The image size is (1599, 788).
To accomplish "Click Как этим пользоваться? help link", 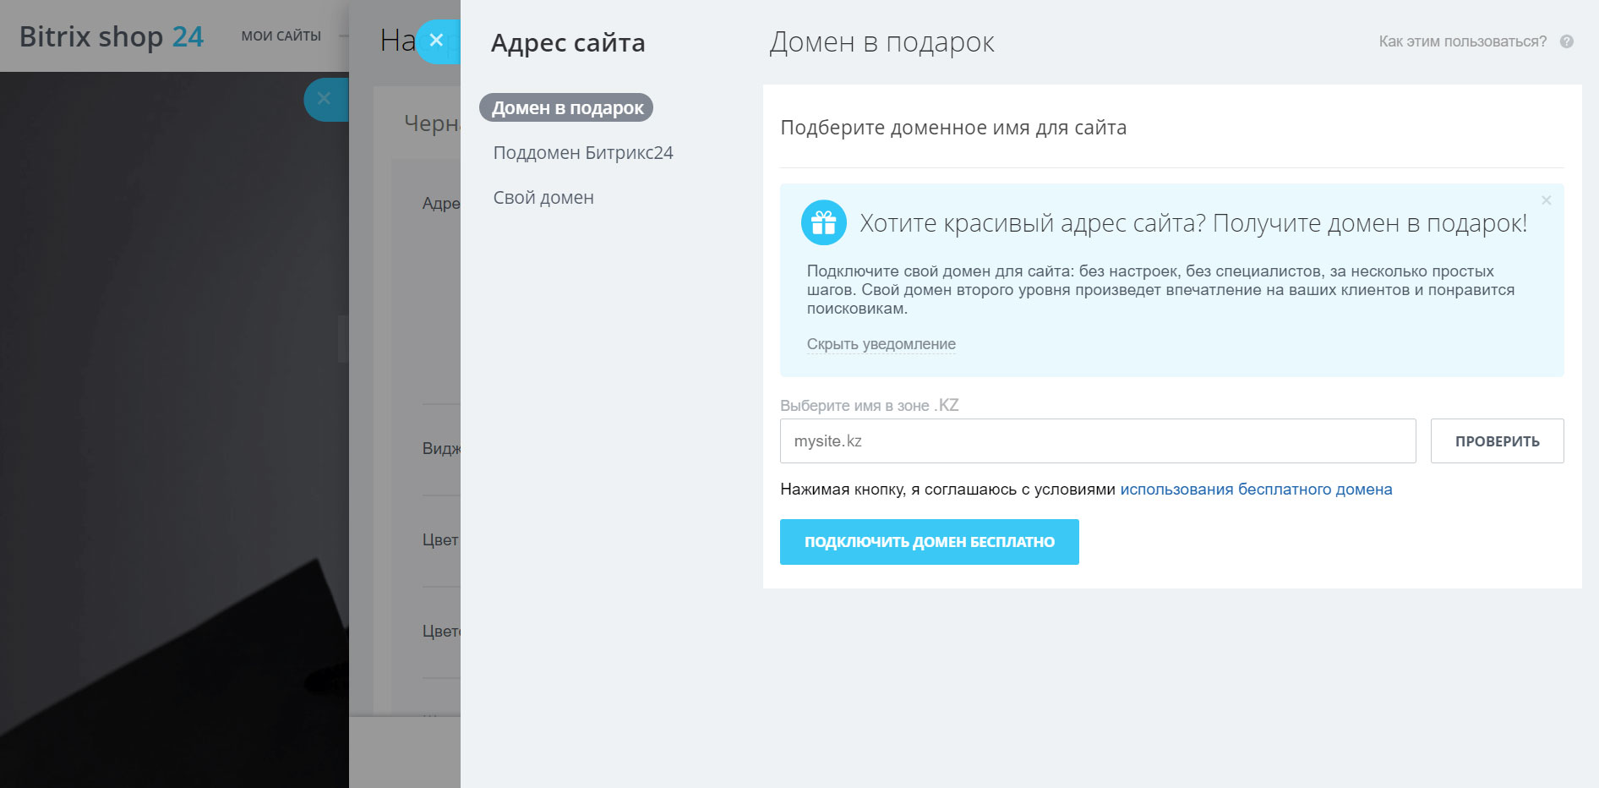I will (1462, 41).
